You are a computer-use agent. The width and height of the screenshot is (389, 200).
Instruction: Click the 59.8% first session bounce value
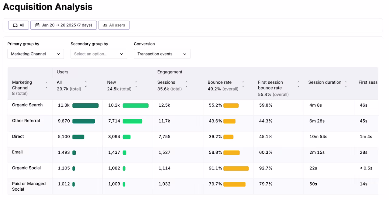(x=266, y=105)
